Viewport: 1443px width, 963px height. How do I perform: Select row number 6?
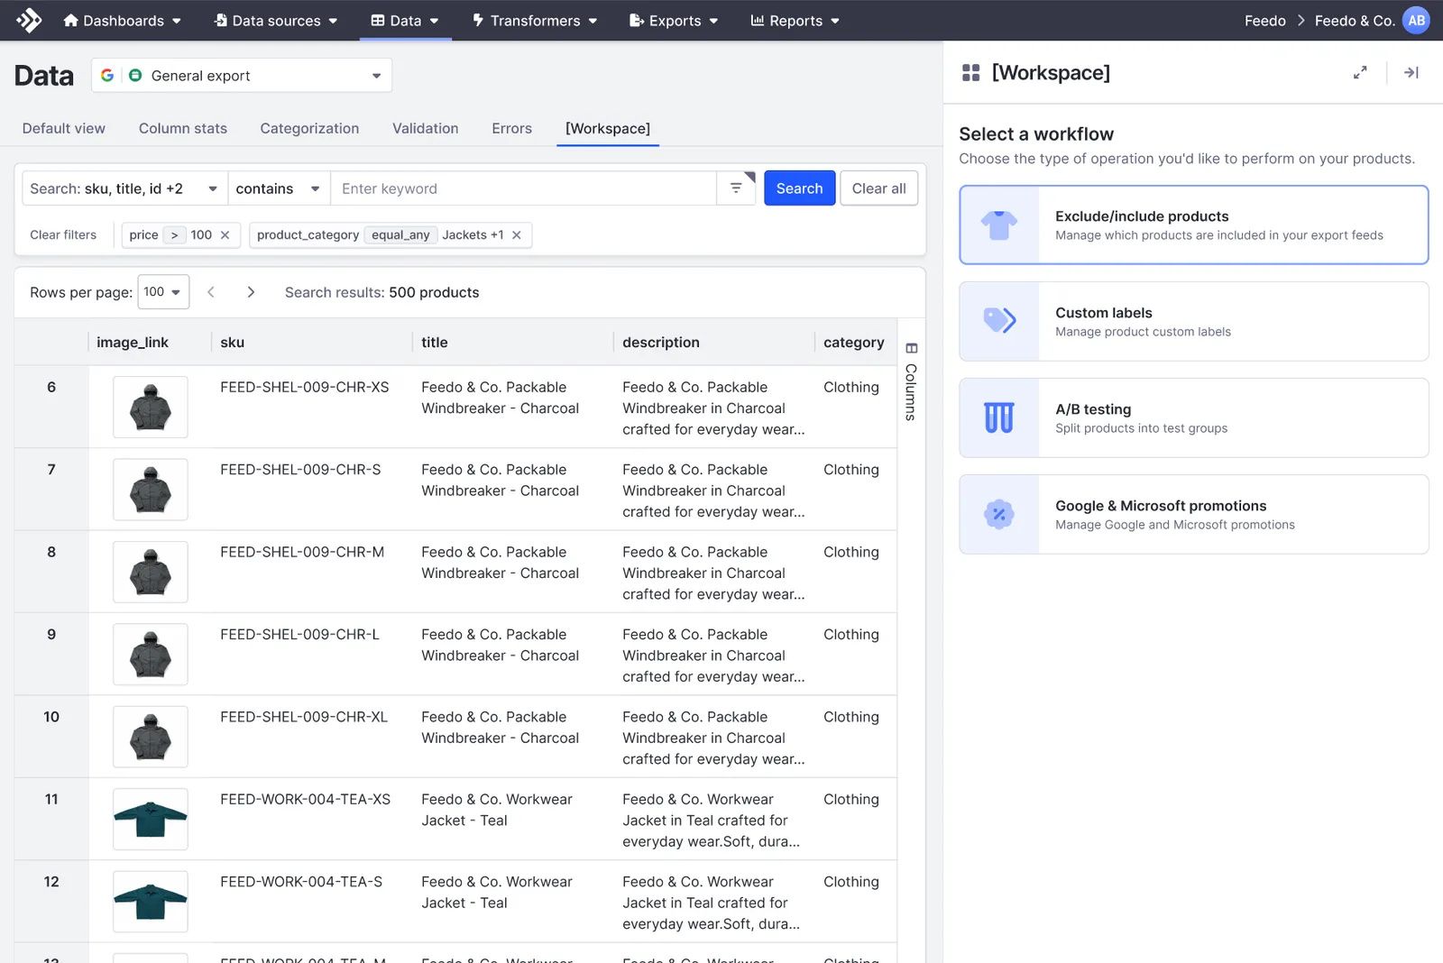point(51,388)
